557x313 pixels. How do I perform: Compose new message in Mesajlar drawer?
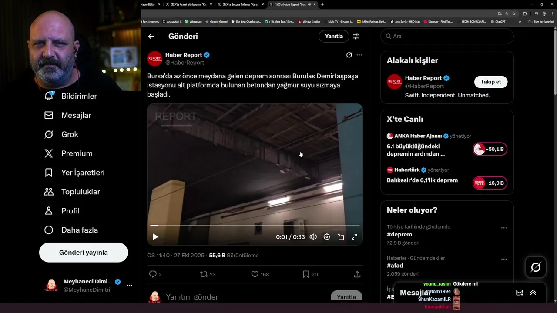point(520,293)
